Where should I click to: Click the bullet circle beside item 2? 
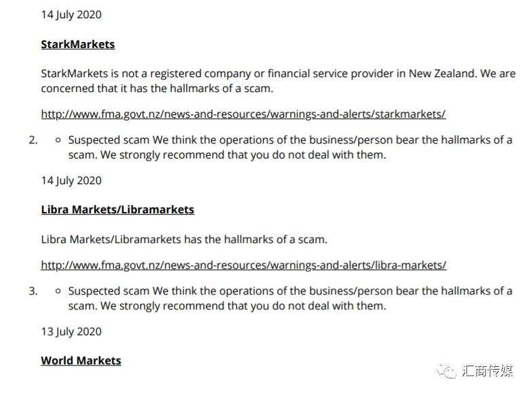coord(58,139)
